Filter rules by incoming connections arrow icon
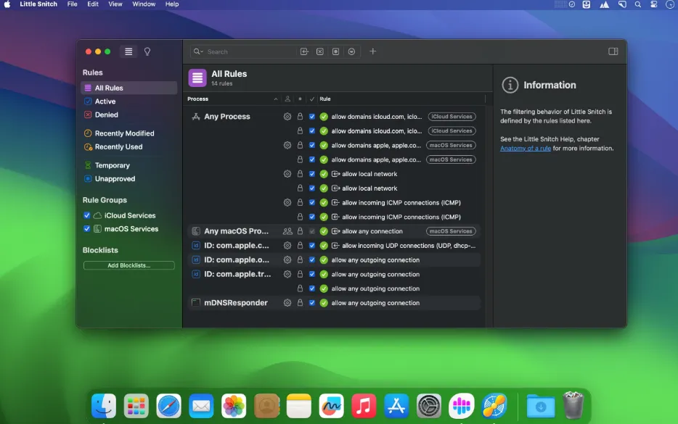 click(304, 51)
